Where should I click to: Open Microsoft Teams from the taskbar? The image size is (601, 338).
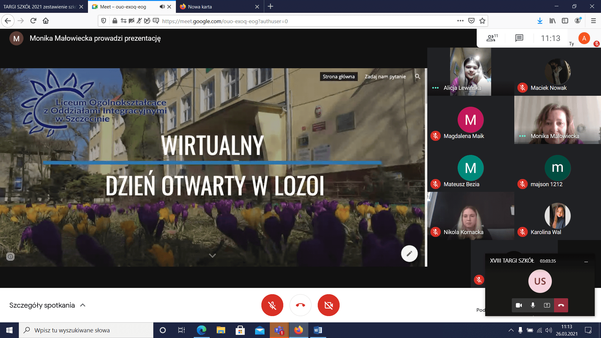tap(279, 330)
